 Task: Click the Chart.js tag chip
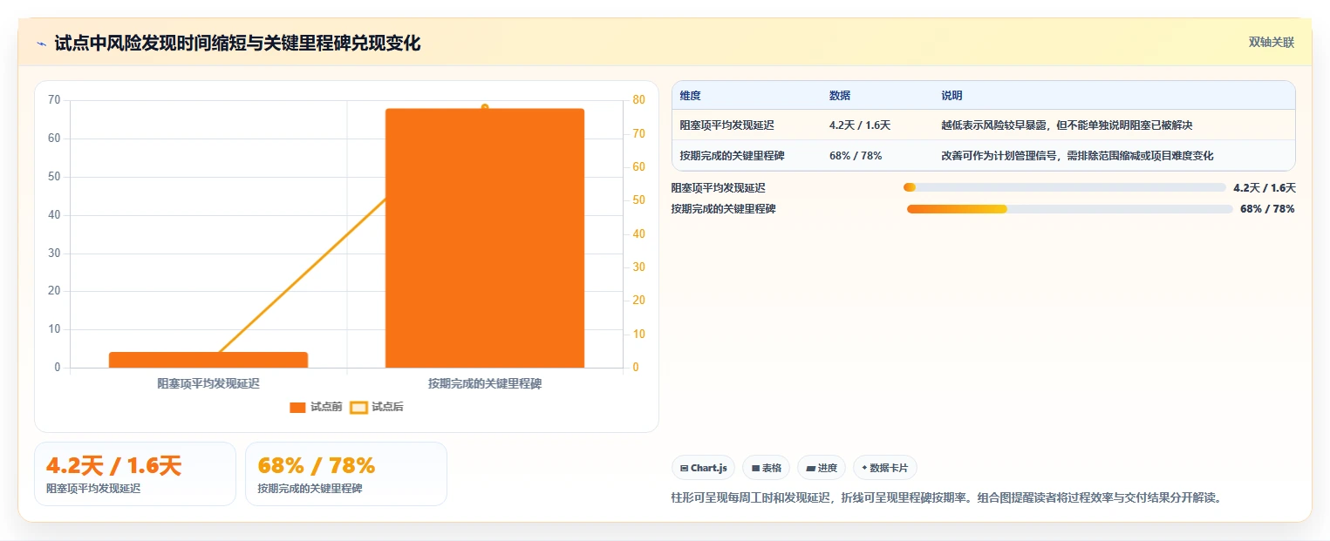[x=704, y=468]
